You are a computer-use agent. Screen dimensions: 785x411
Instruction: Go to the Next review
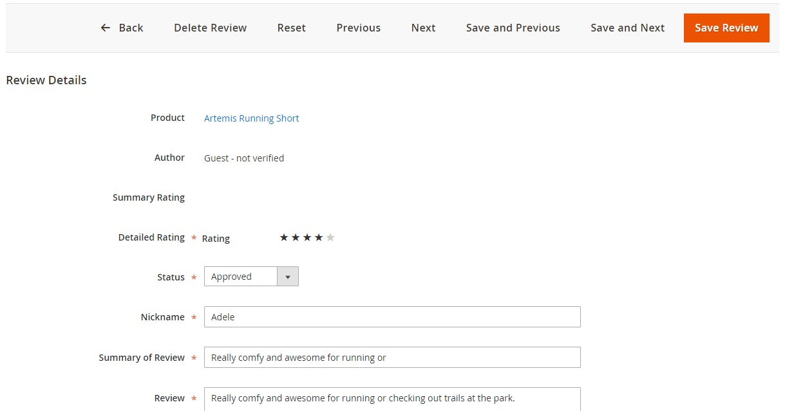tap(423, 28)
